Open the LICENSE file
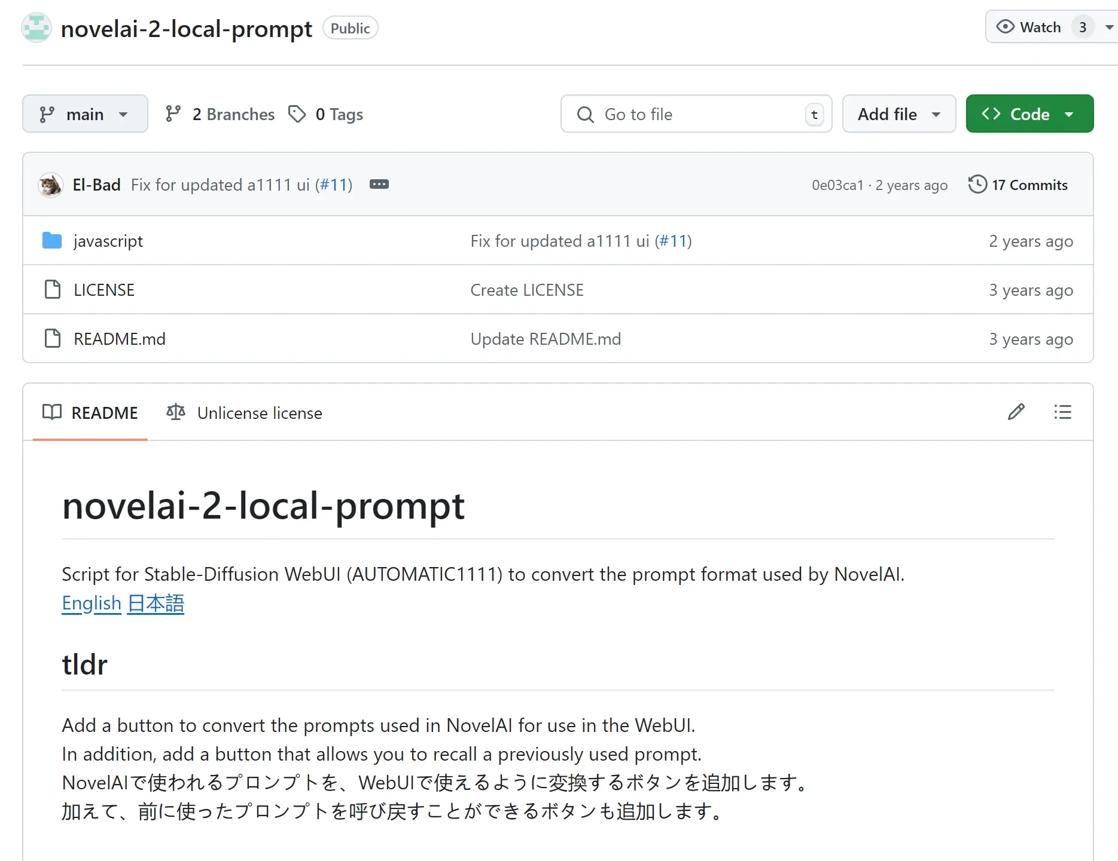Screen dimensions: 1118x861 [104, 290]
